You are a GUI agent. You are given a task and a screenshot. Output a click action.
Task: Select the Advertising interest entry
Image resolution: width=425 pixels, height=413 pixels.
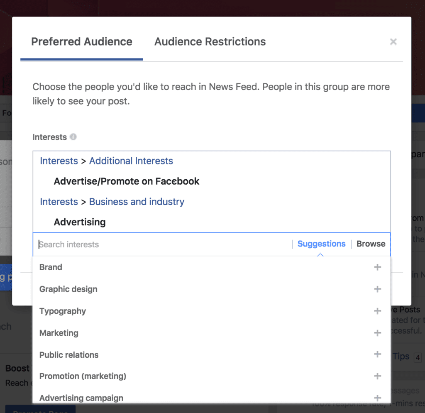[80, 222]
